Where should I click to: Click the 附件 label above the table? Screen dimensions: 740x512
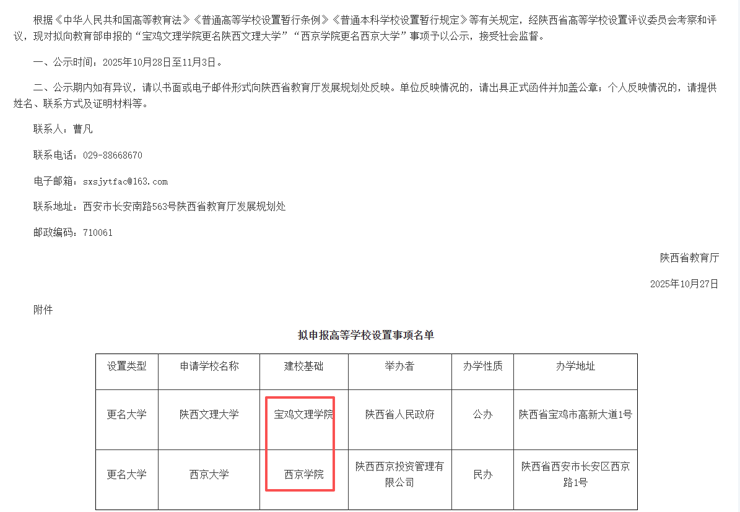(x=43, y=310)
